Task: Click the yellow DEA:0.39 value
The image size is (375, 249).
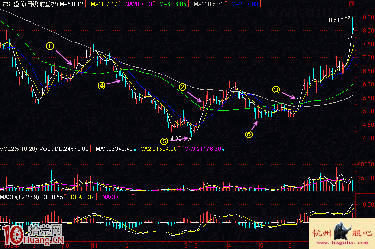Action: tap(82, 197)
